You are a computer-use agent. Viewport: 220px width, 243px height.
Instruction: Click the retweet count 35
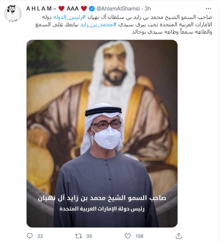coord(89,236)
